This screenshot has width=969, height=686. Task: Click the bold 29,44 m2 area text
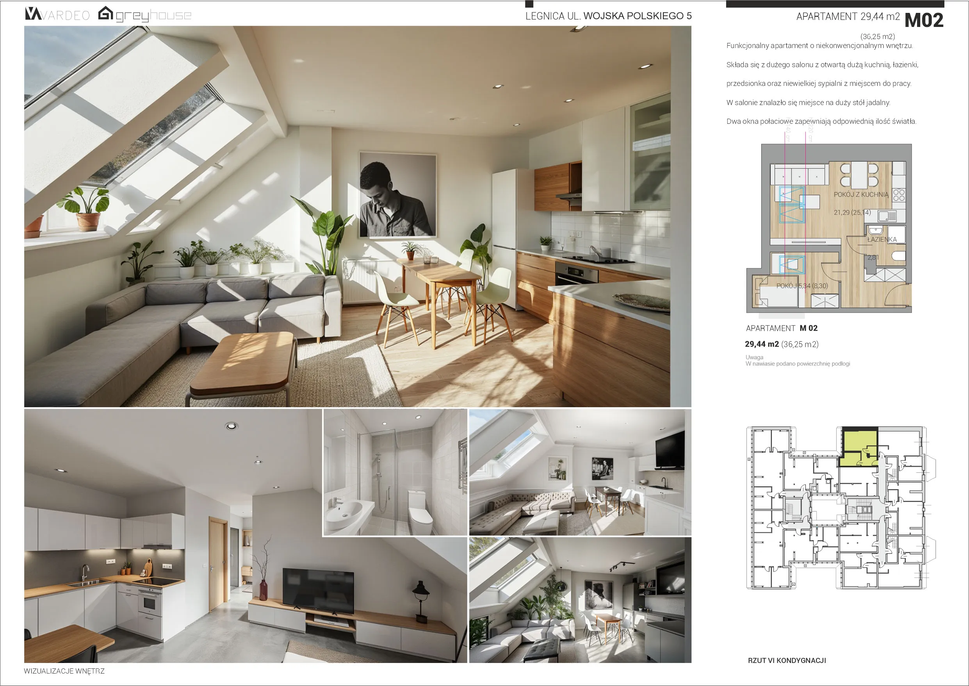762,344
